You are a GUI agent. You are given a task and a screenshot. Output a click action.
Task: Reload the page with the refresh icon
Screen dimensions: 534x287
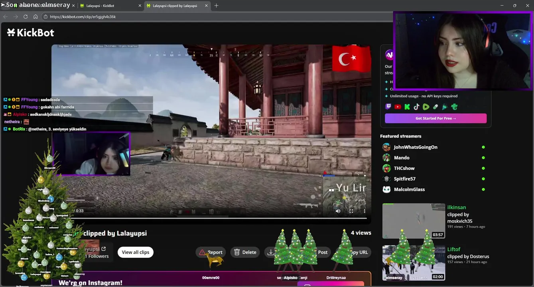click(x=26, y=17)
